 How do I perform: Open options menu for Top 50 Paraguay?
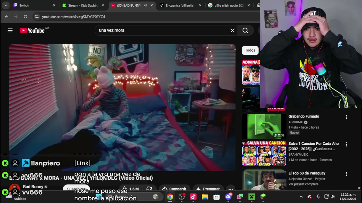pos(346,174)
